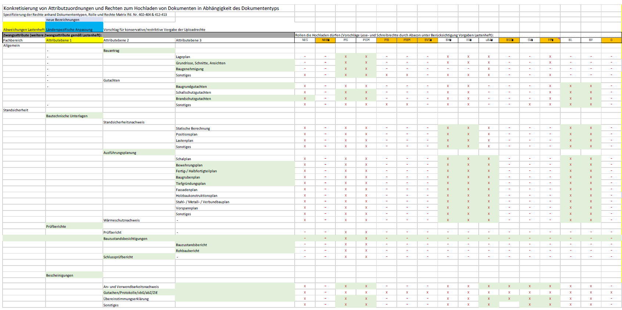This screenshot has width=622, height=310.
Task: Click the 'EV' role column header
Action: point(468,40)
